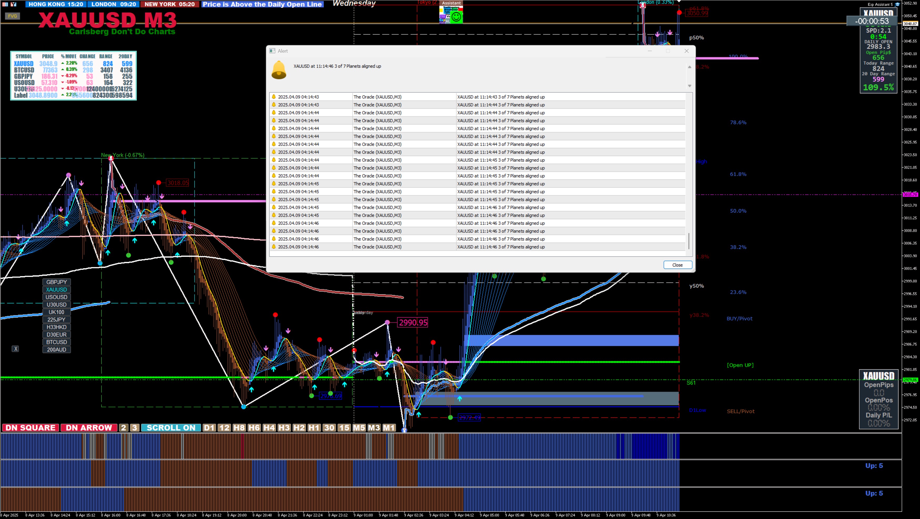
Task: Click the chart bars icon at top-left
Action: (x=14, y=4)
